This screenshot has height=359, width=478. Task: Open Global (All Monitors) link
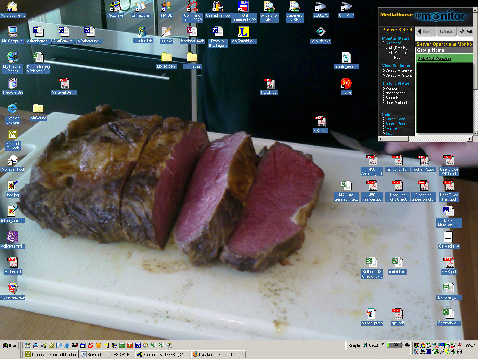pos(434,58)
